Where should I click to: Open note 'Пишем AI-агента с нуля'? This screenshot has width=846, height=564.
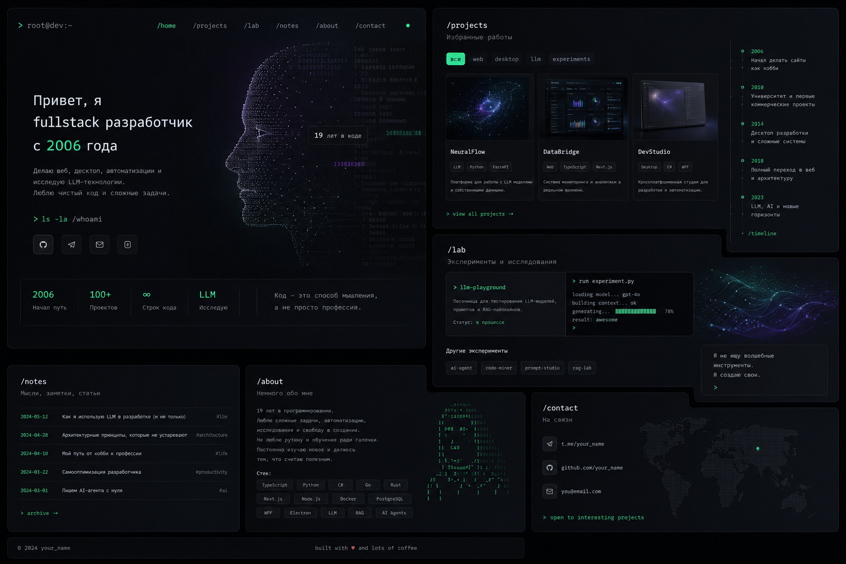click(124, 491)
